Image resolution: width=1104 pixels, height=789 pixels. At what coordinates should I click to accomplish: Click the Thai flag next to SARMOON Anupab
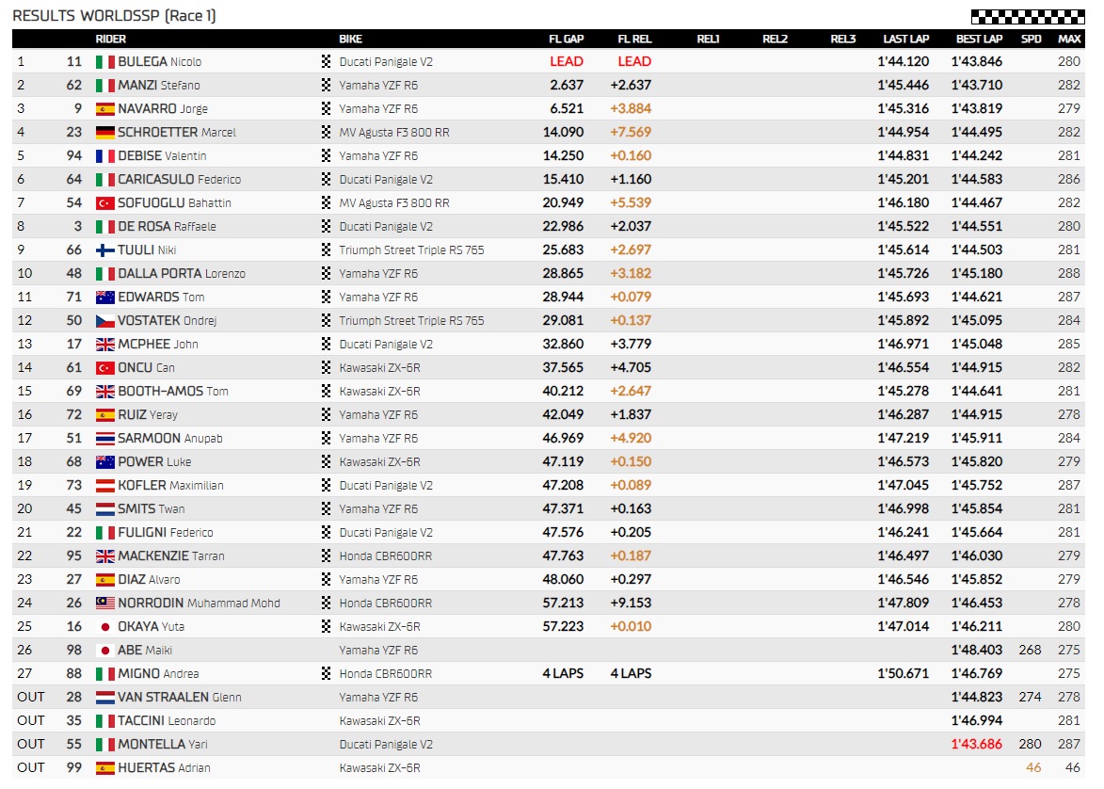click(104, 438)
